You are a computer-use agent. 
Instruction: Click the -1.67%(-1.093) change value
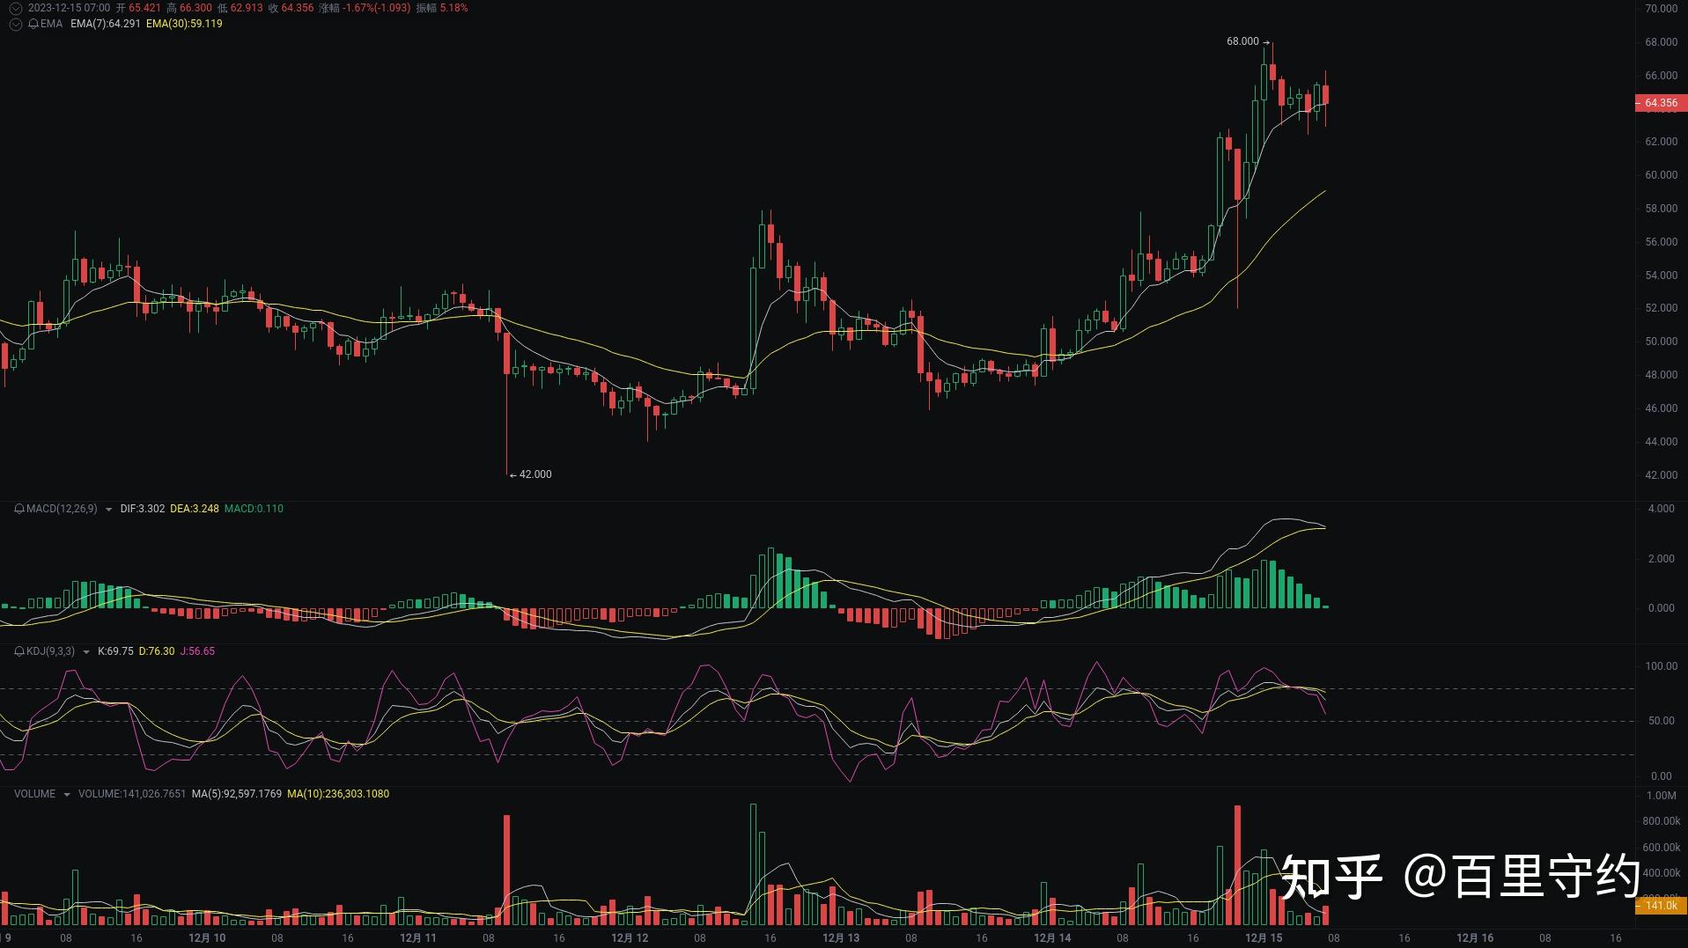point(377,8)
